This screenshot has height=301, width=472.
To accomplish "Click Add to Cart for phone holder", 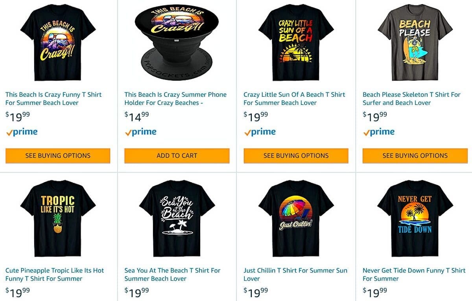I will [177, 156].
